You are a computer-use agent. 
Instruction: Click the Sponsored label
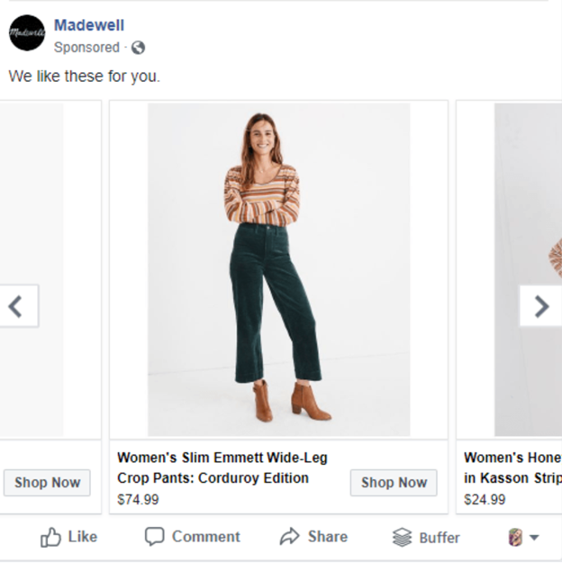tap(86, 48)
